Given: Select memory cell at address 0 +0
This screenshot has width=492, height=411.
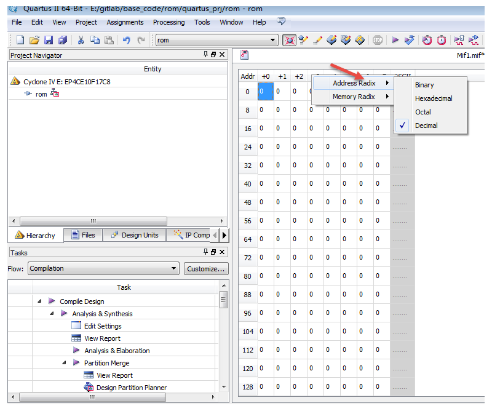Looking at the screenshot, I should pyautogui.click(x=266, y=92).
